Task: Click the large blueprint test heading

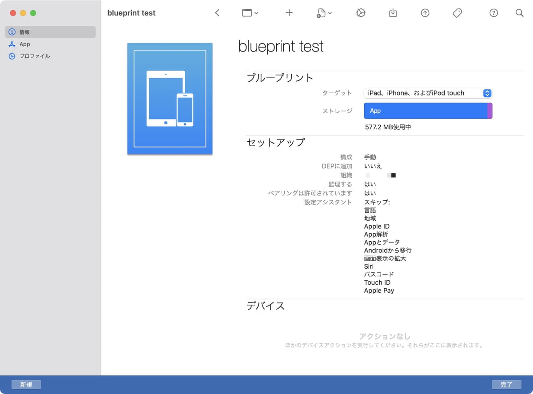Action: [281, 46]
